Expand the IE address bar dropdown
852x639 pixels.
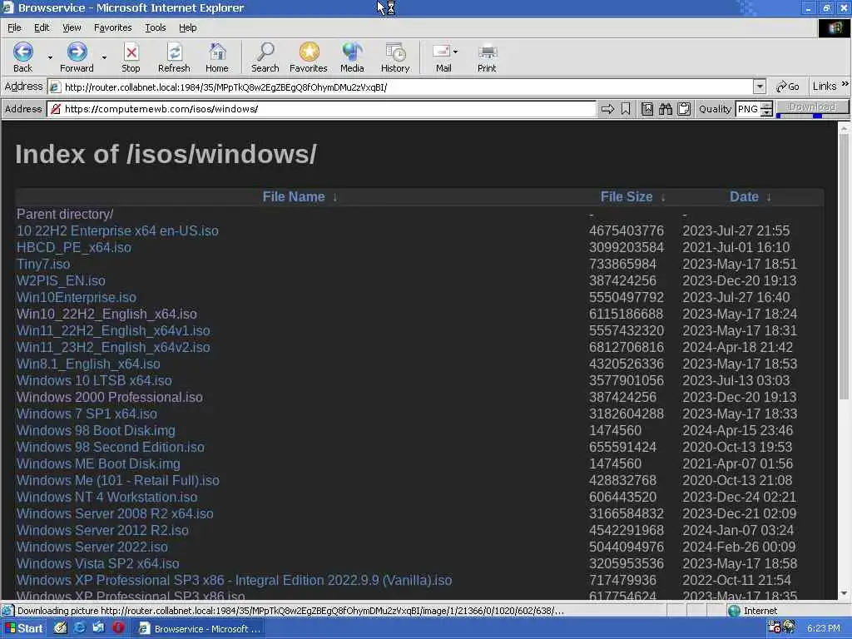pos(760,87)
